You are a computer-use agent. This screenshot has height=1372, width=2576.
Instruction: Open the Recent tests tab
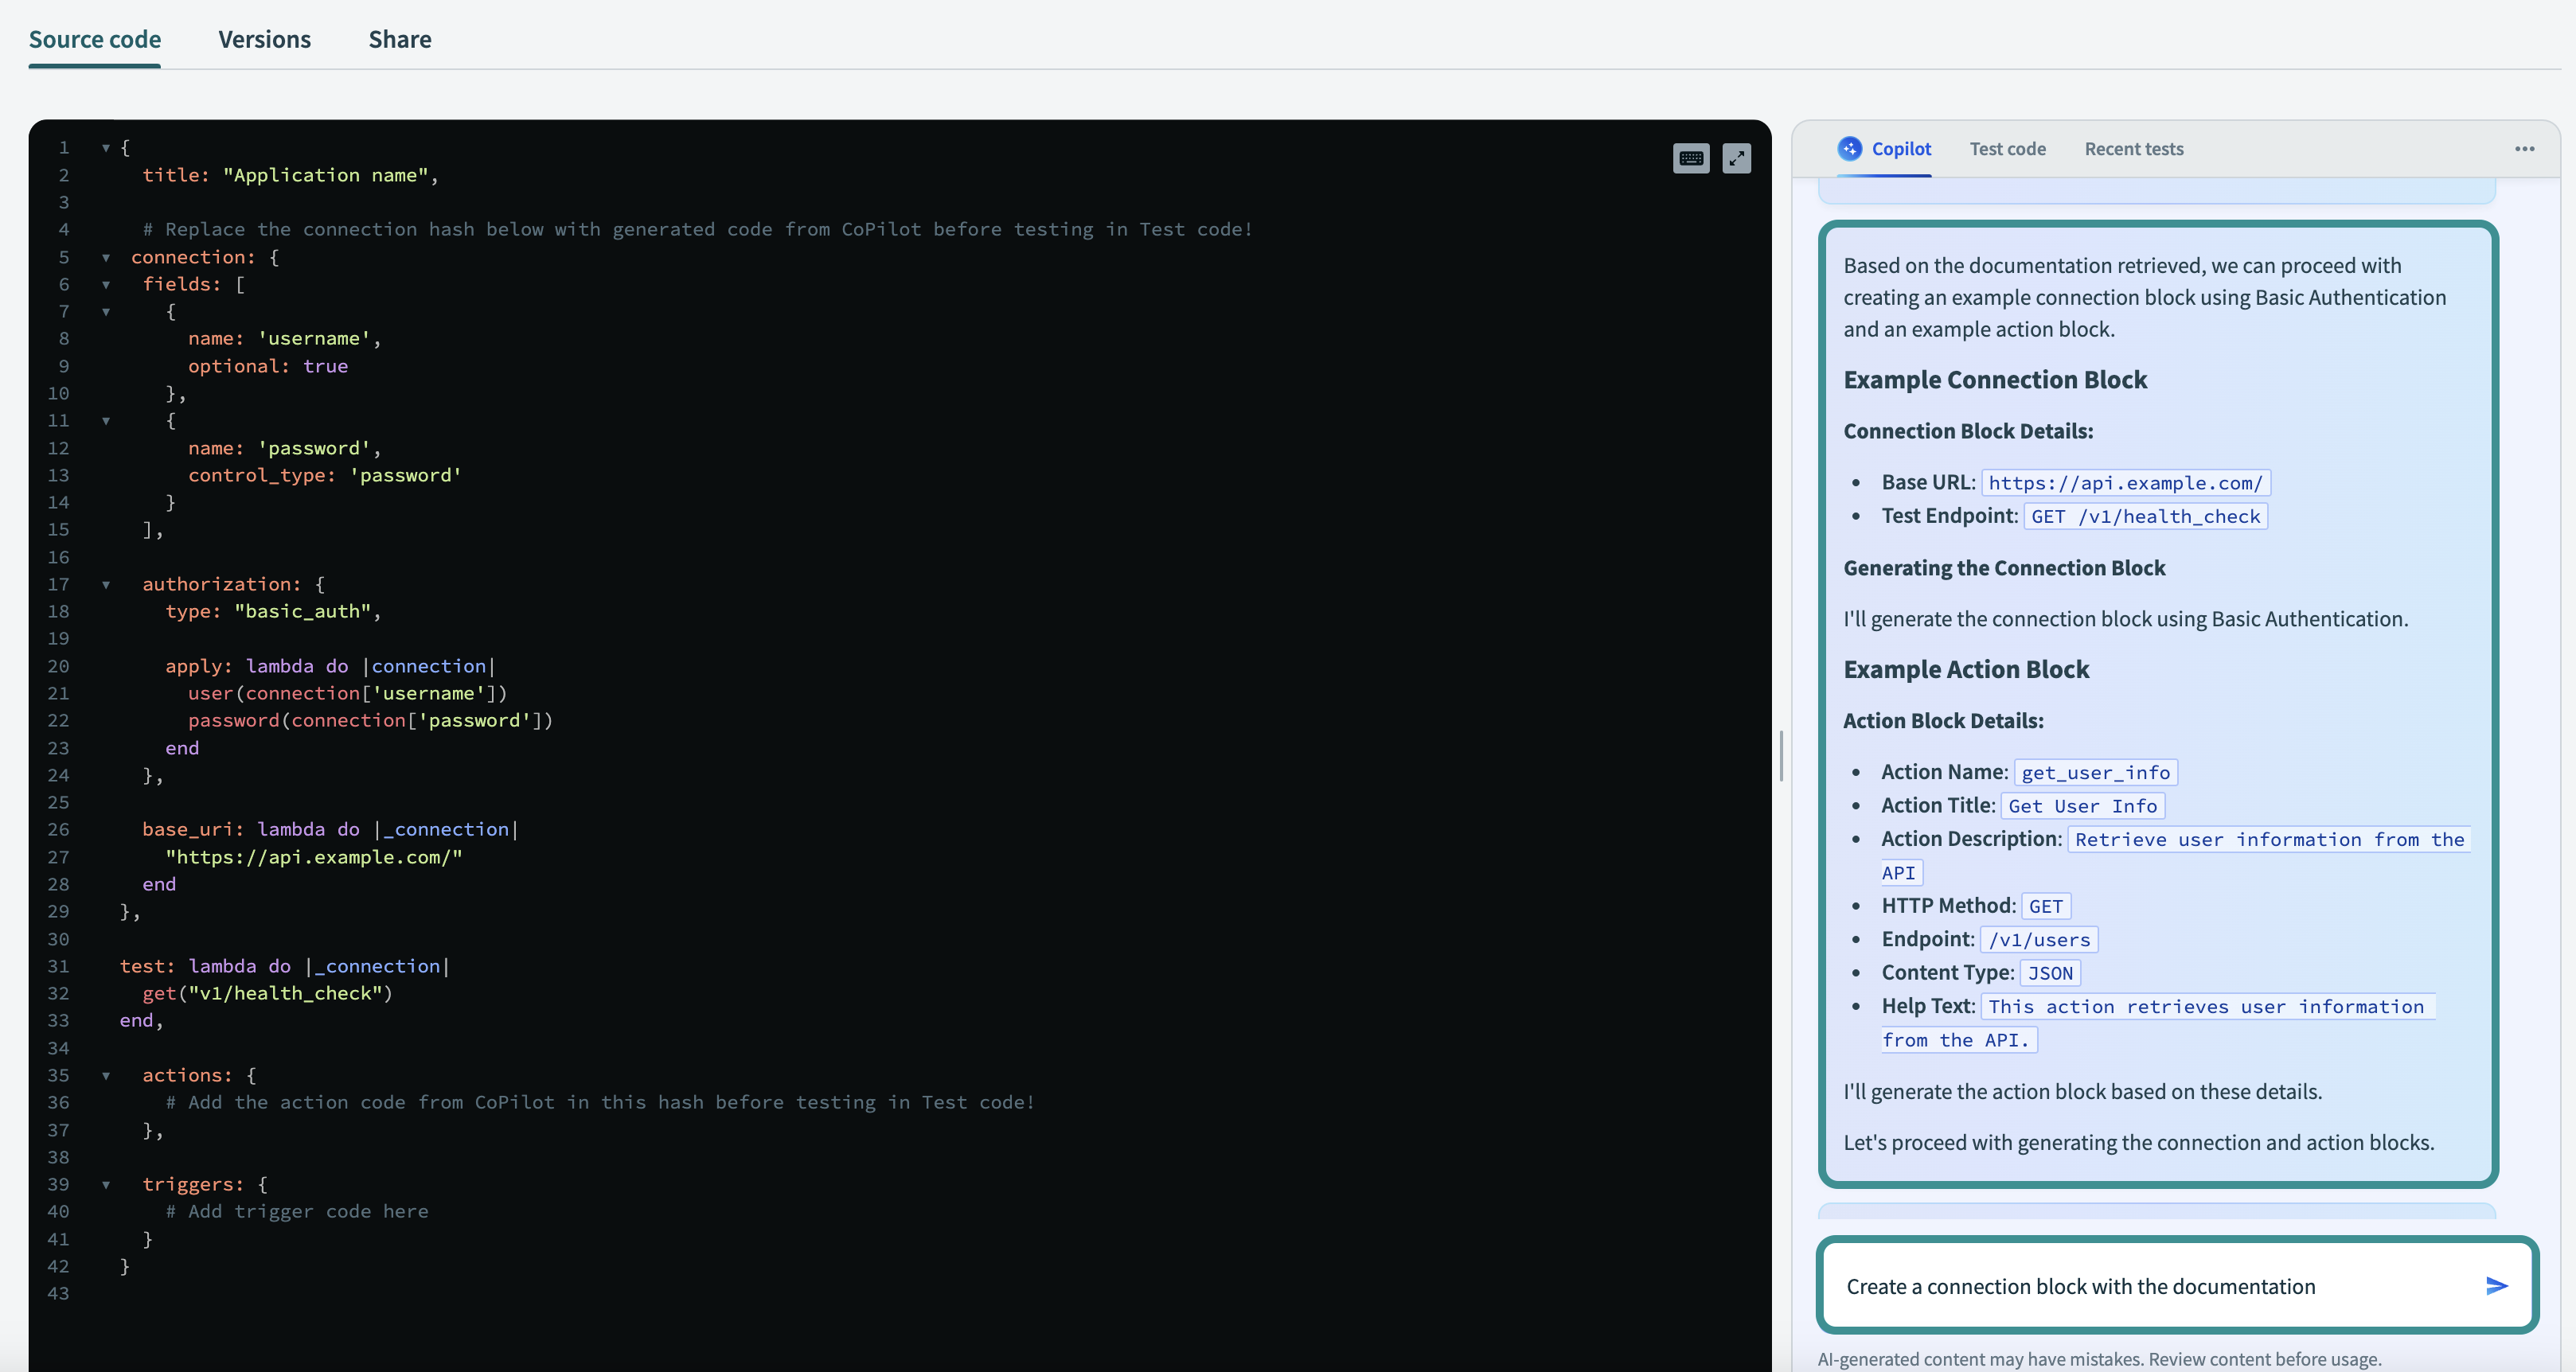(2133, 148)
